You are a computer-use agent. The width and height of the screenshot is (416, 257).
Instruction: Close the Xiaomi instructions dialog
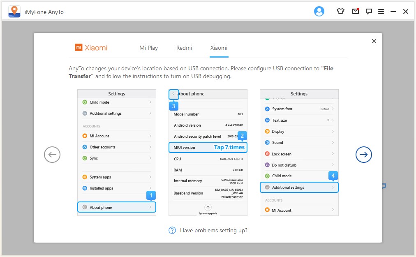pyautogui.click(x=374, y=41)
